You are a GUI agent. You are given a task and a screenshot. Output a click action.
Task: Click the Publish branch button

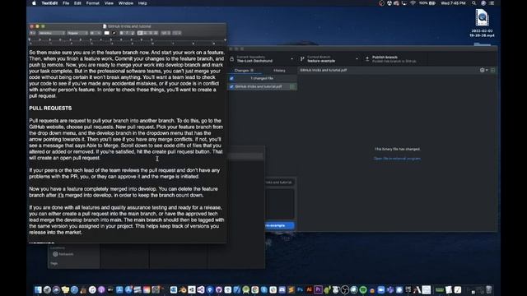[x=394, y=59]
